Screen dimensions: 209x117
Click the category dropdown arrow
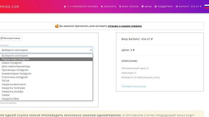pyautogui.click(x=91, y=50)
